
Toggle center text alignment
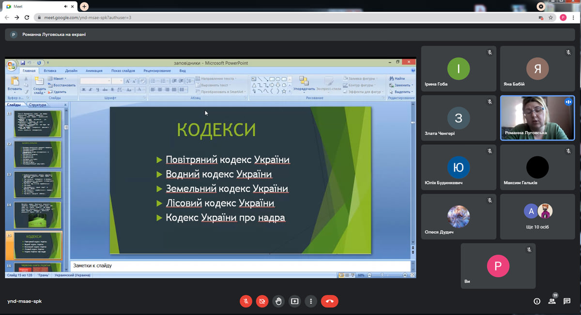pos(160,90)
